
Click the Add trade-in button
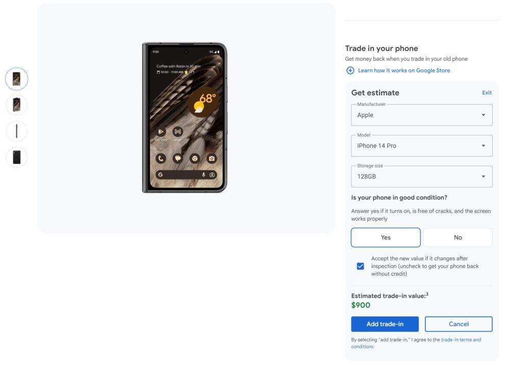[x=385, y=324]
